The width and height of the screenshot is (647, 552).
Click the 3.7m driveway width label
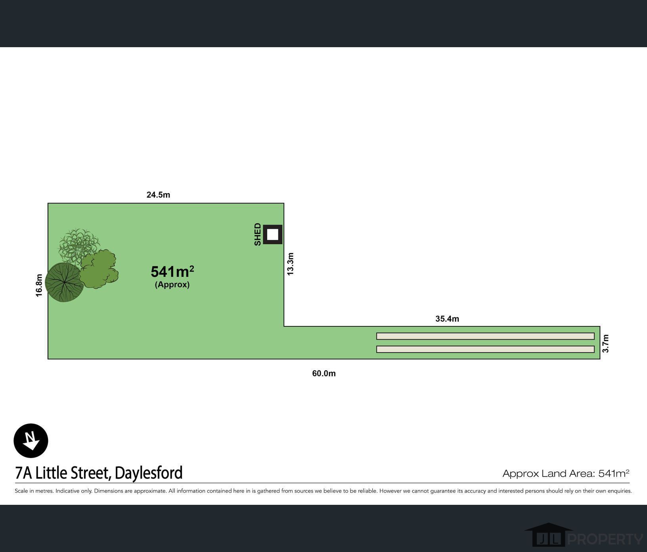[605, 343]
